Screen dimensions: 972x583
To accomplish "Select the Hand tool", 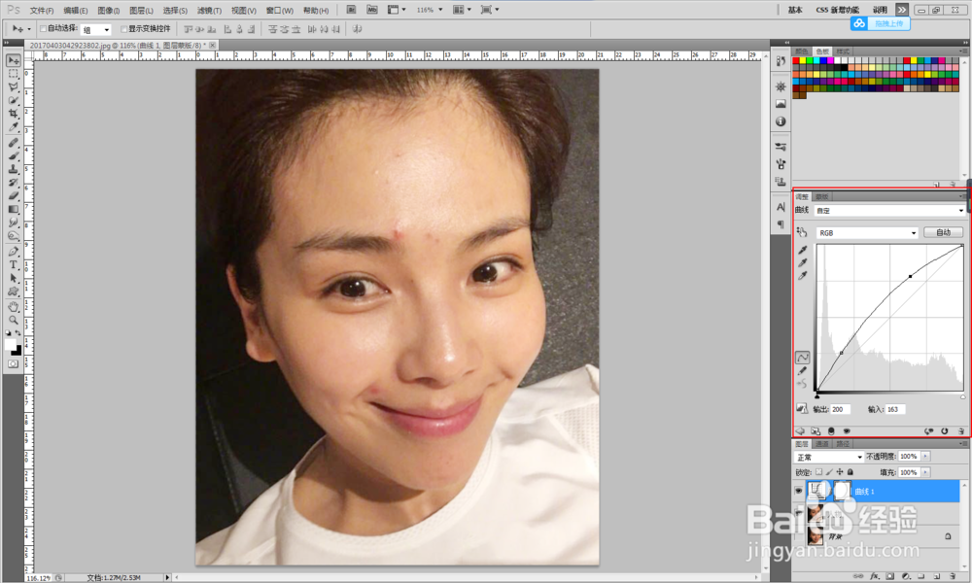I will pos(13,307).
